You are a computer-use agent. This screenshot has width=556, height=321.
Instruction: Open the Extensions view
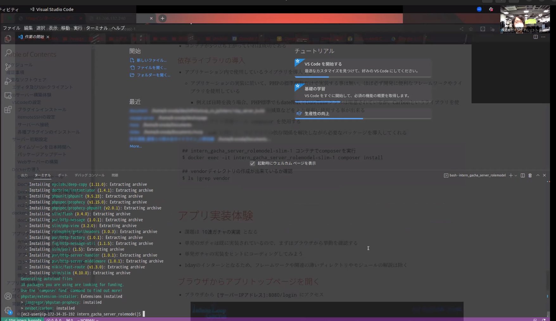pyautogui.click(x=8, y=110)
